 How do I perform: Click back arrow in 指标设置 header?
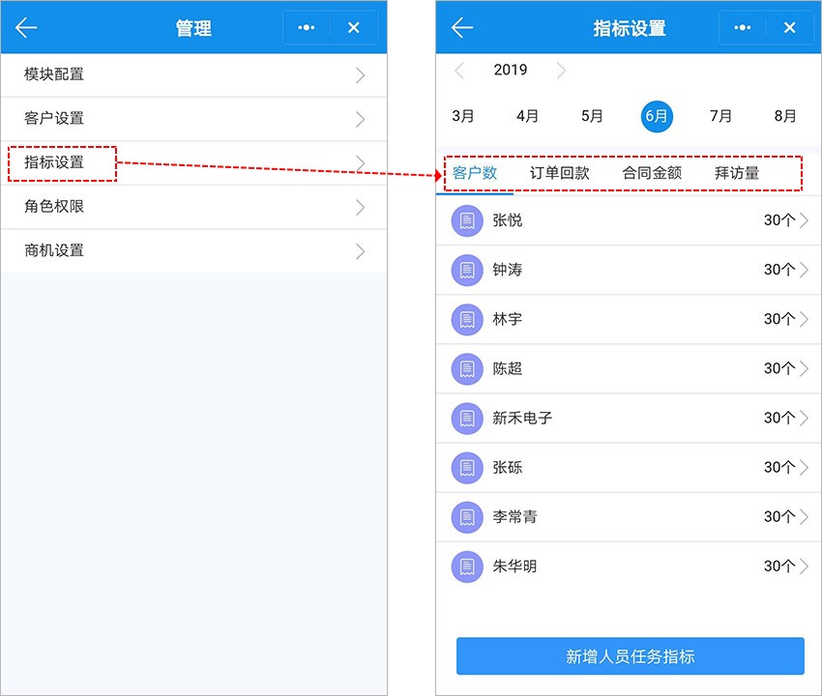462,28
